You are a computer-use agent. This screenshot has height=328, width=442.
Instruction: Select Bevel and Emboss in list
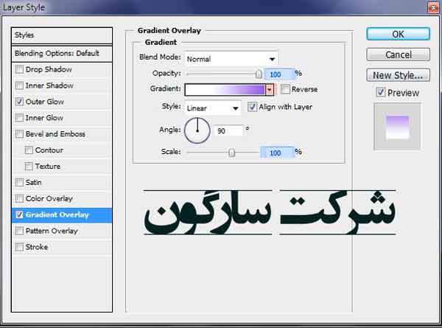55,134
